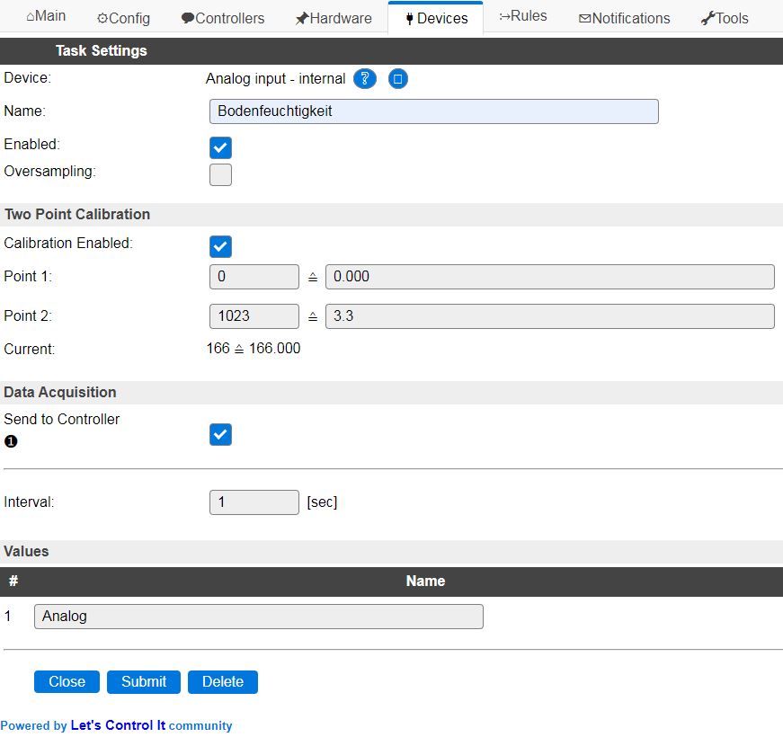The width and height of the screenshot is (783, 737).
Task: Toggle the Calibration Enabled checkbox
Action: pyautogui.click(x=220, y=246)
